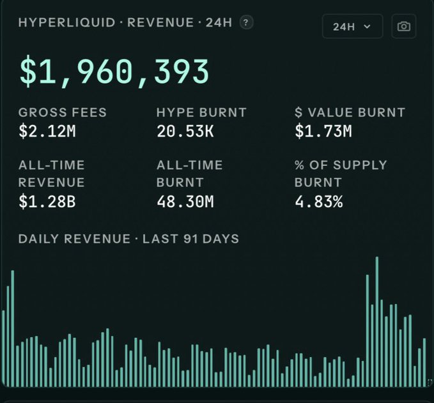The width and height of the screenshot is (434, 403).
Task: Click the question mark help icon
Action: coord(246,22)
